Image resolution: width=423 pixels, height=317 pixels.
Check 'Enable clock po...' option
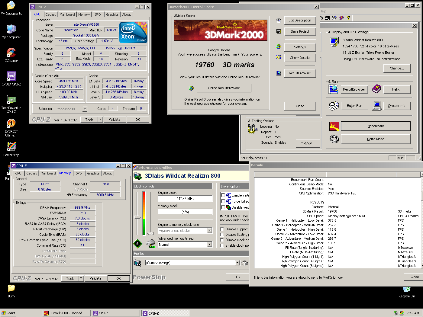tap(222, 245)
